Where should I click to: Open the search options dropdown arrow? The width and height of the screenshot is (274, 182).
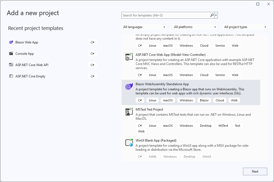[216, 15]
